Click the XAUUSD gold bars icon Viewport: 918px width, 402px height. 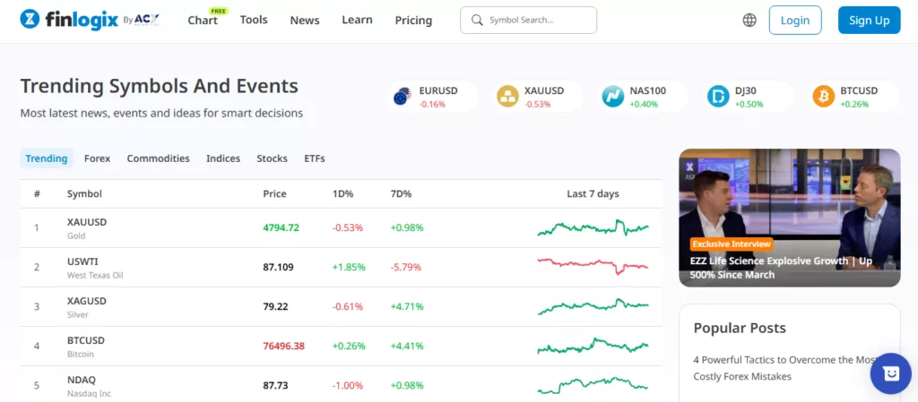[507, 97]
